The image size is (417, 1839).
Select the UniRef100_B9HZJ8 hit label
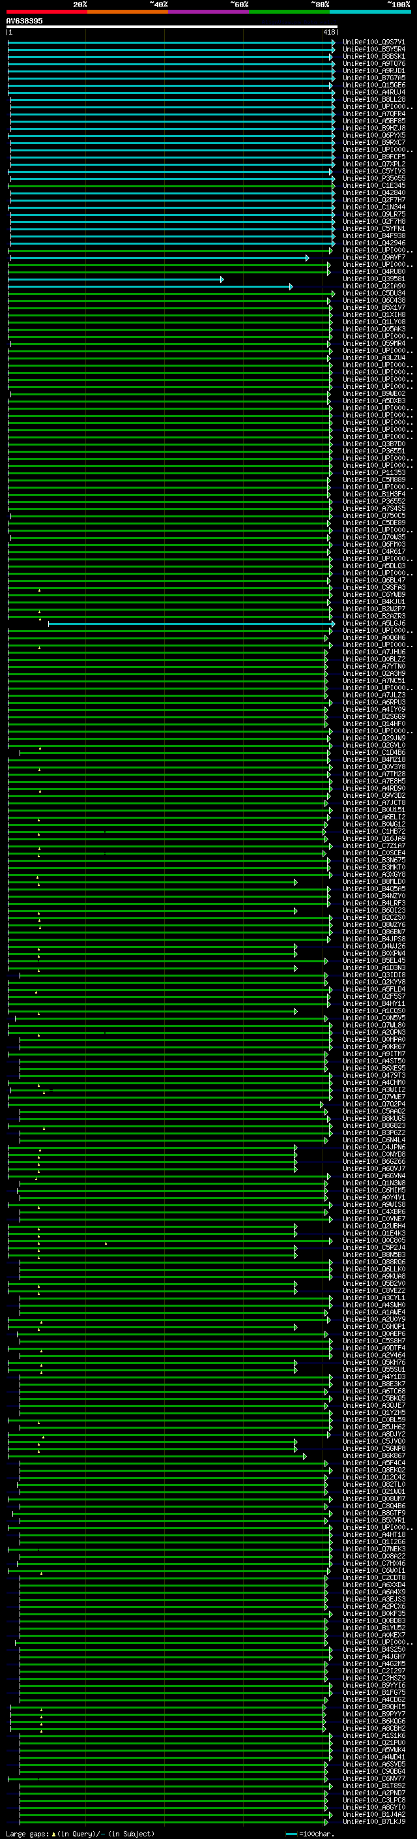373,128
